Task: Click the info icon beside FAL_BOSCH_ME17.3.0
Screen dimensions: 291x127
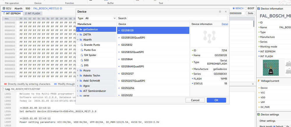Action: click(x=61, y=8)
